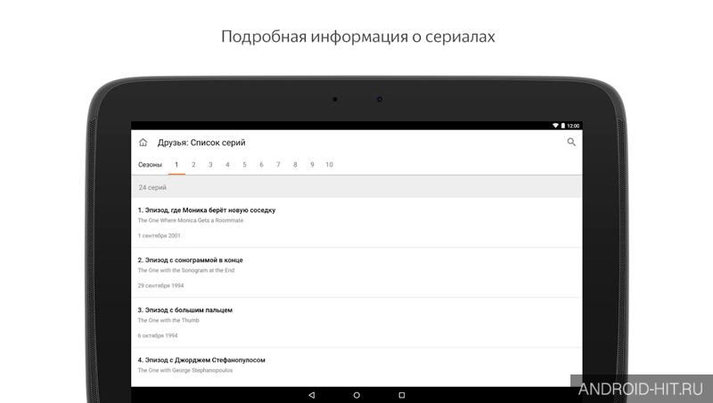Screen dimensions: 713x403
Task: Click the '24 серий' episode count header
Action: [x=356, y=187]
